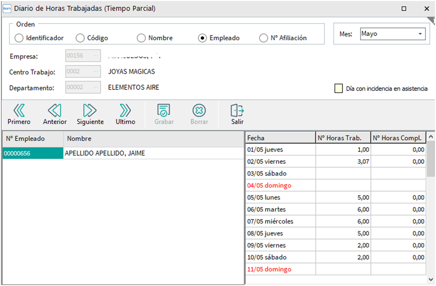Viewport: 436px width, 286px height.
Task: Select the Identificador order radio button
Action: coord(19,38)
